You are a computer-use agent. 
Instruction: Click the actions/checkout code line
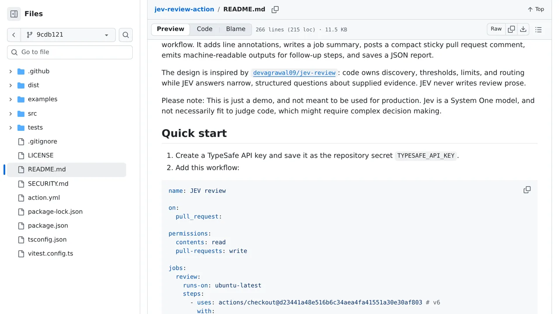pos(315,302)
